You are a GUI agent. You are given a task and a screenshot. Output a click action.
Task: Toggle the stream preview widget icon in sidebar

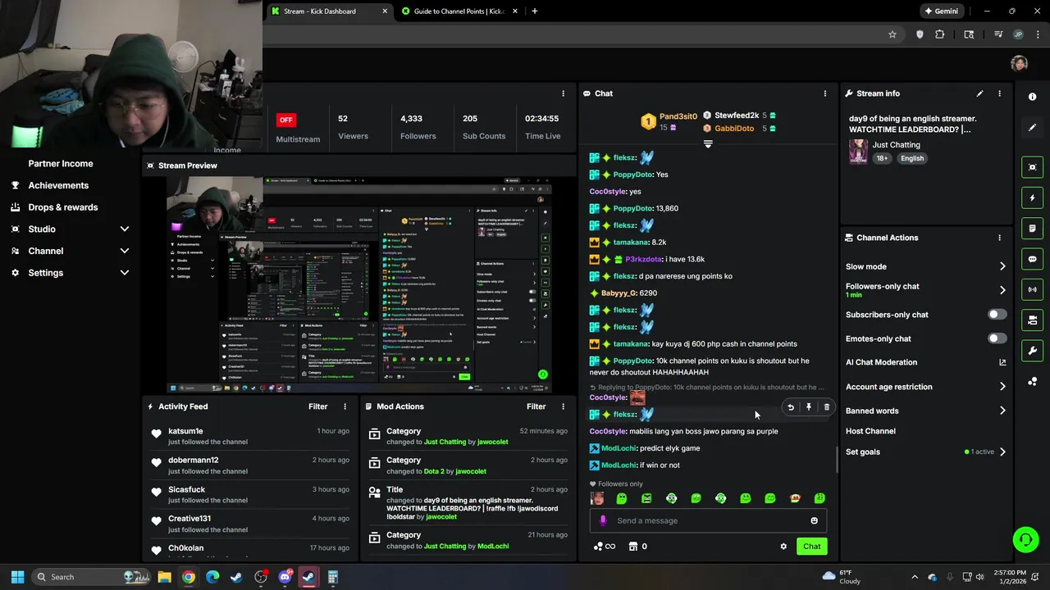pyautogui.click(x=1032, y=167)
